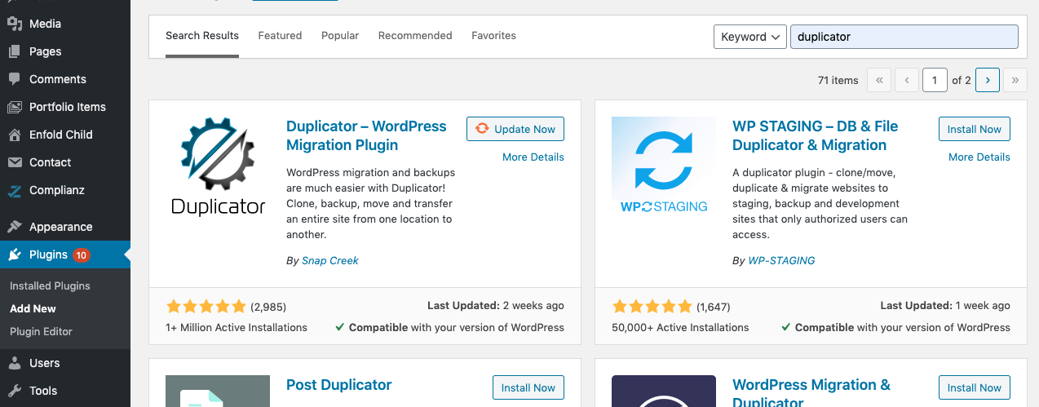1039x407 pixels.
Task: Open the Media menu label
Action: coord(45,24)
